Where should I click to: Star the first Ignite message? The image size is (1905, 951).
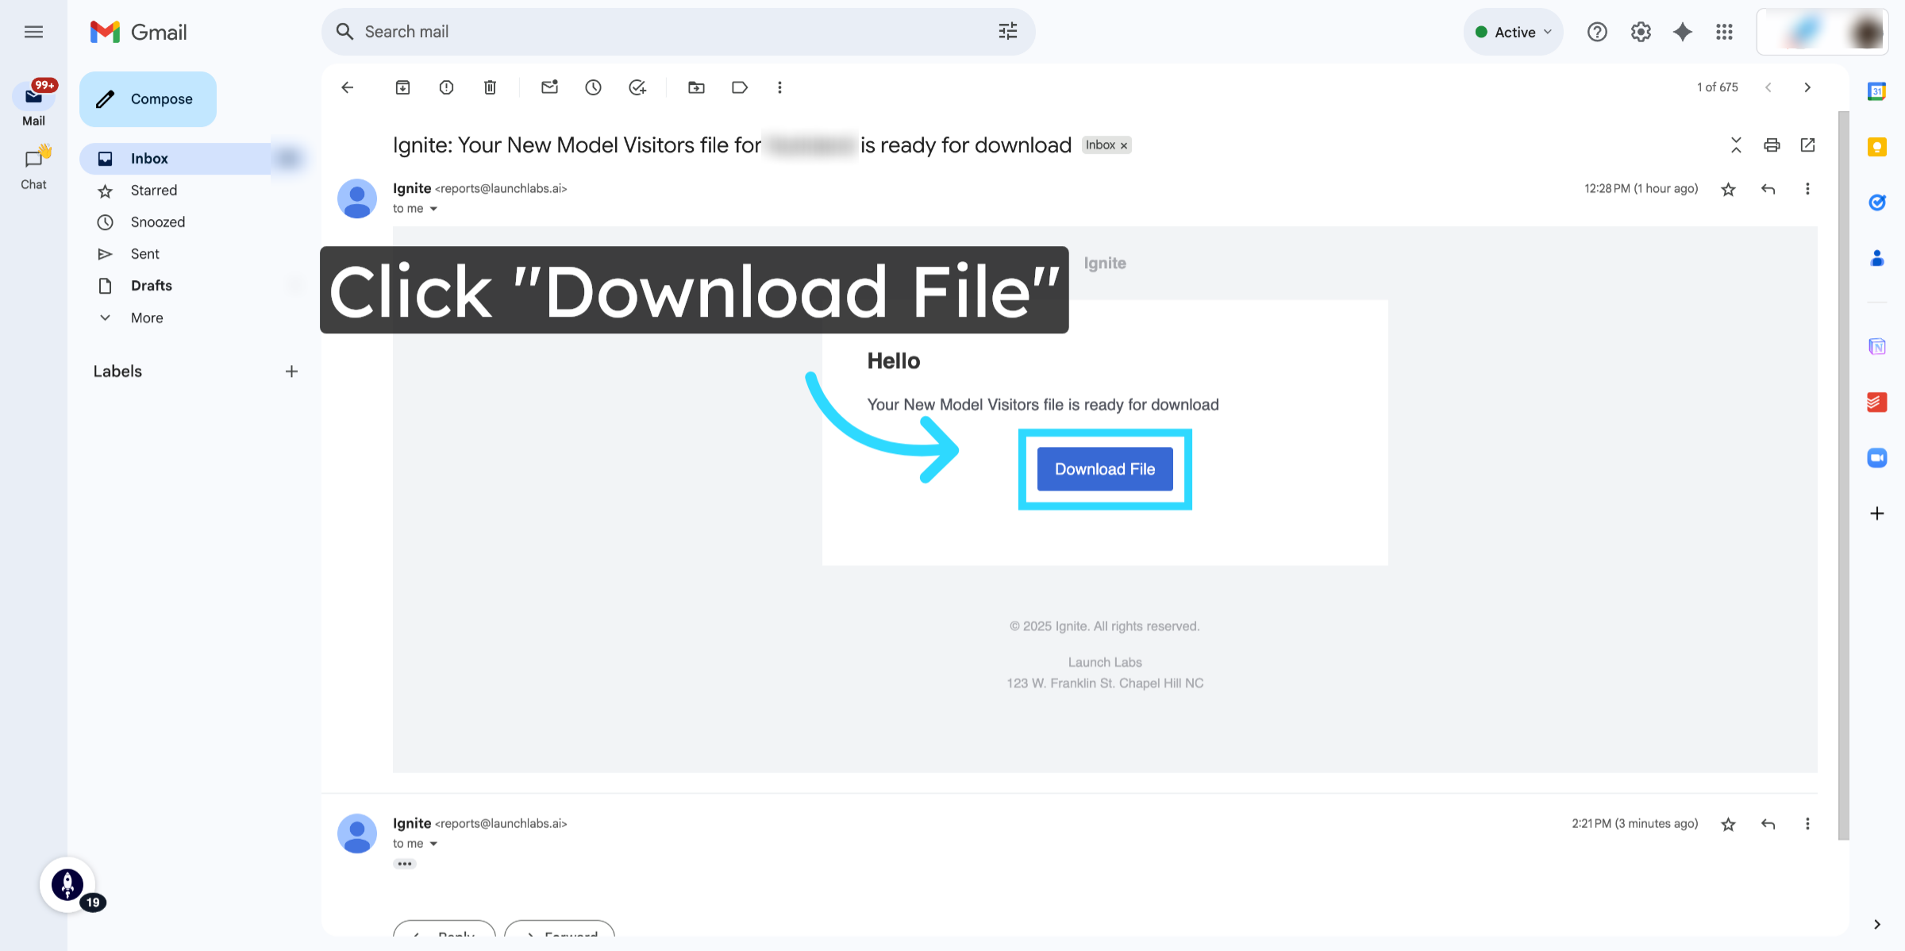1728,189
